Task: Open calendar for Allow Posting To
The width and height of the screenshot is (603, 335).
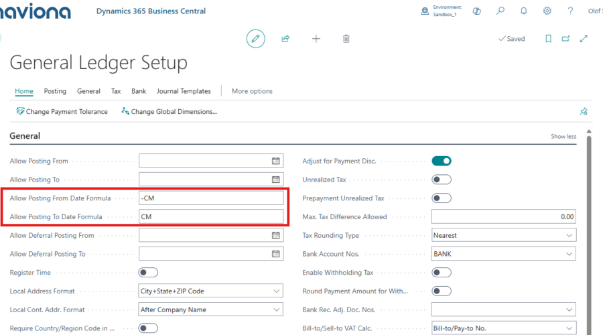Action: coord(276,180)
